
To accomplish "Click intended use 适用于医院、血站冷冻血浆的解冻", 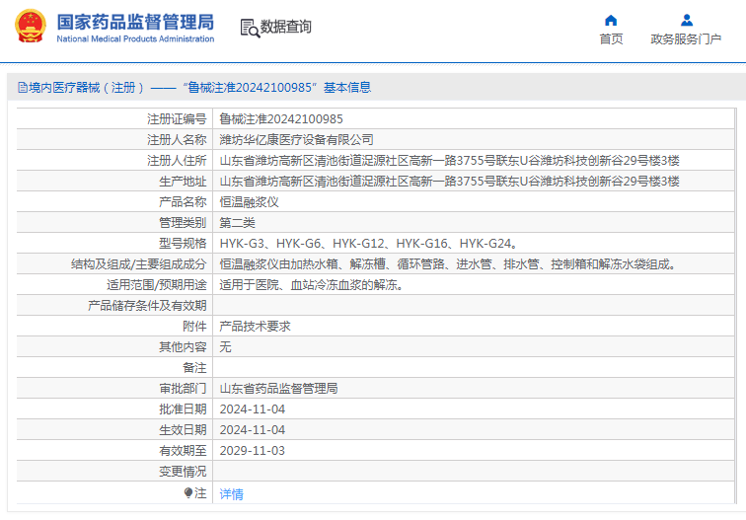I will (x=312, y=285).
